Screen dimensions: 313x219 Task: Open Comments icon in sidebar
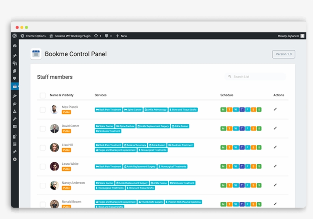(15, 78)
